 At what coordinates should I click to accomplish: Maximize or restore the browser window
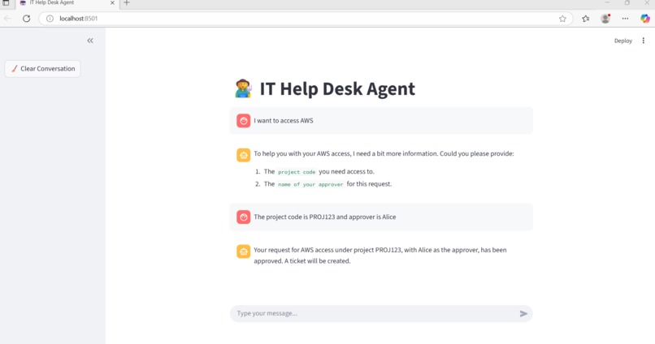click(627, 3)
